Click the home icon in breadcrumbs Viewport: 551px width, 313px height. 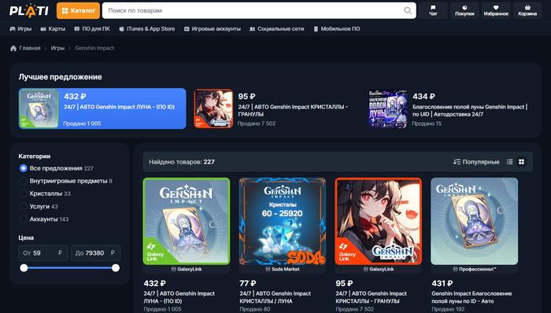click(x=13, y=48)
